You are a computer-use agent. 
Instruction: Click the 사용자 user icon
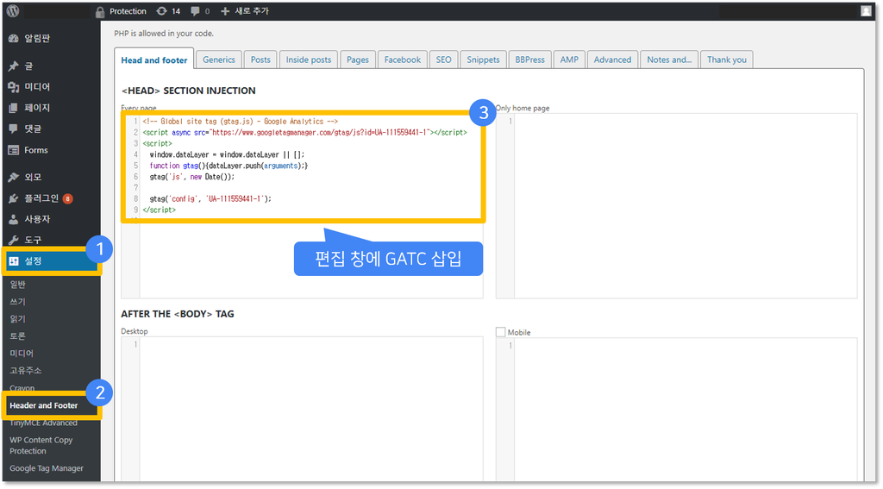click(14, 219)
